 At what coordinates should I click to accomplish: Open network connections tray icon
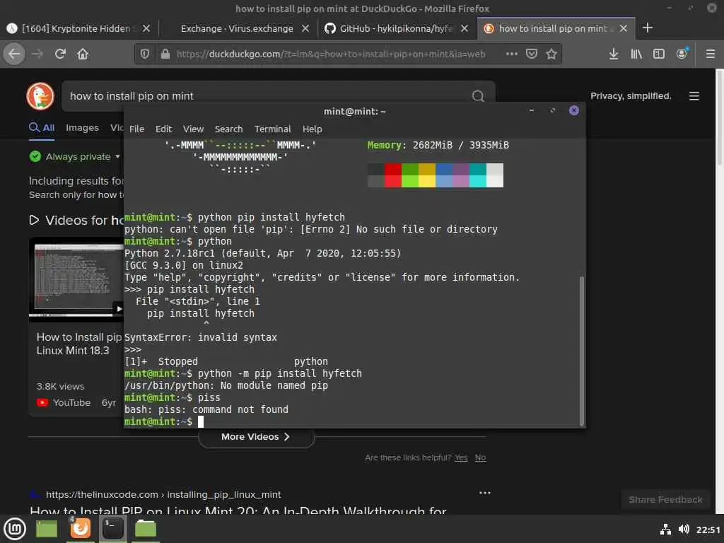[665, 529]
